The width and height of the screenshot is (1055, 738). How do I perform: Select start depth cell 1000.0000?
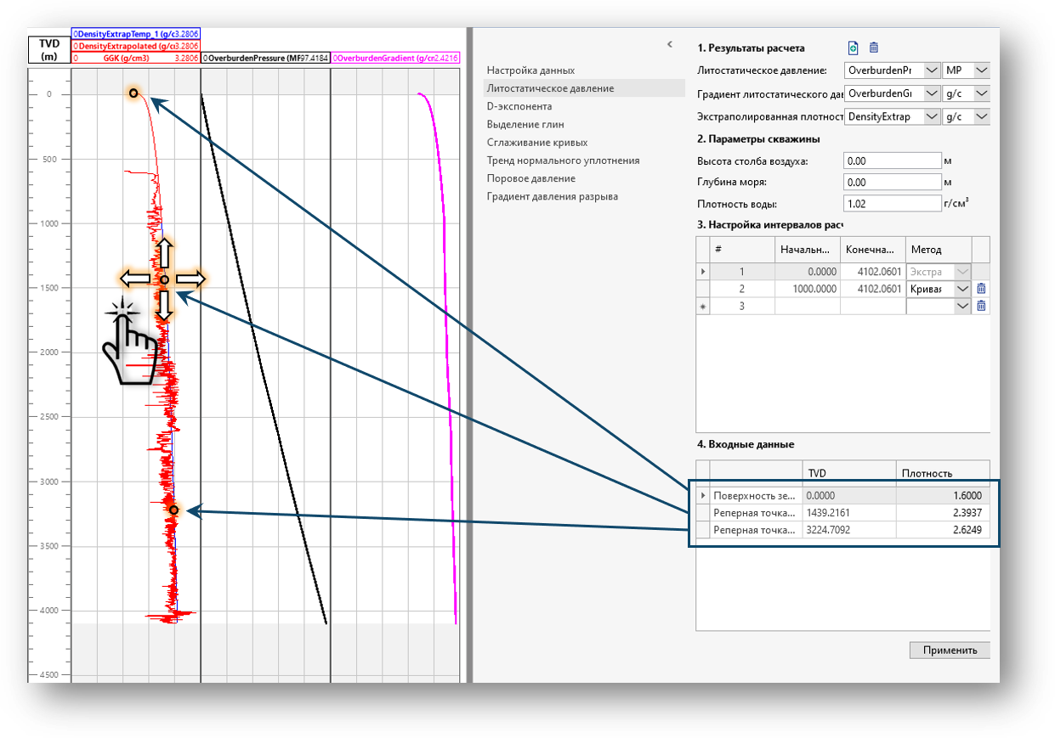(x=807, y=289)
